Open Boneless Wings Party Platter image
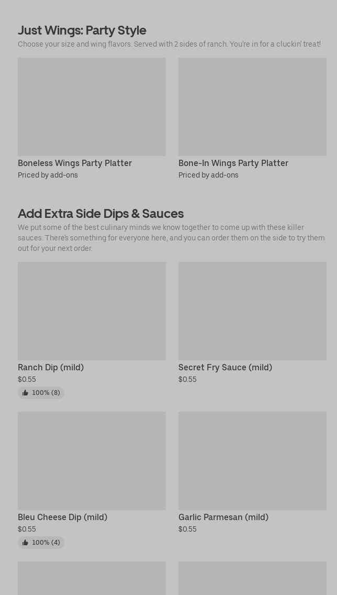The image size is (337, 595). click(x=92, y=107)
